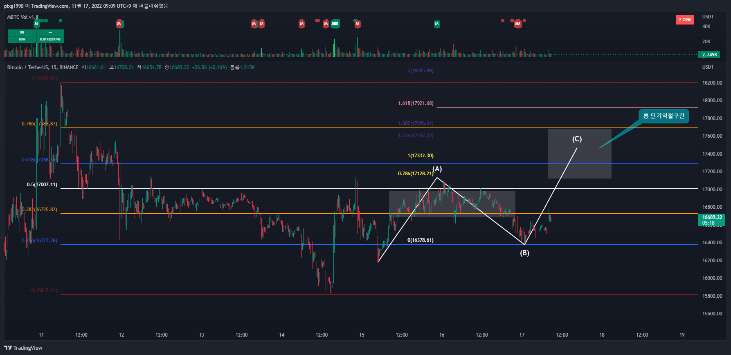
Task: Click the green M marker near date 16
Action: [x=437, y=24]
